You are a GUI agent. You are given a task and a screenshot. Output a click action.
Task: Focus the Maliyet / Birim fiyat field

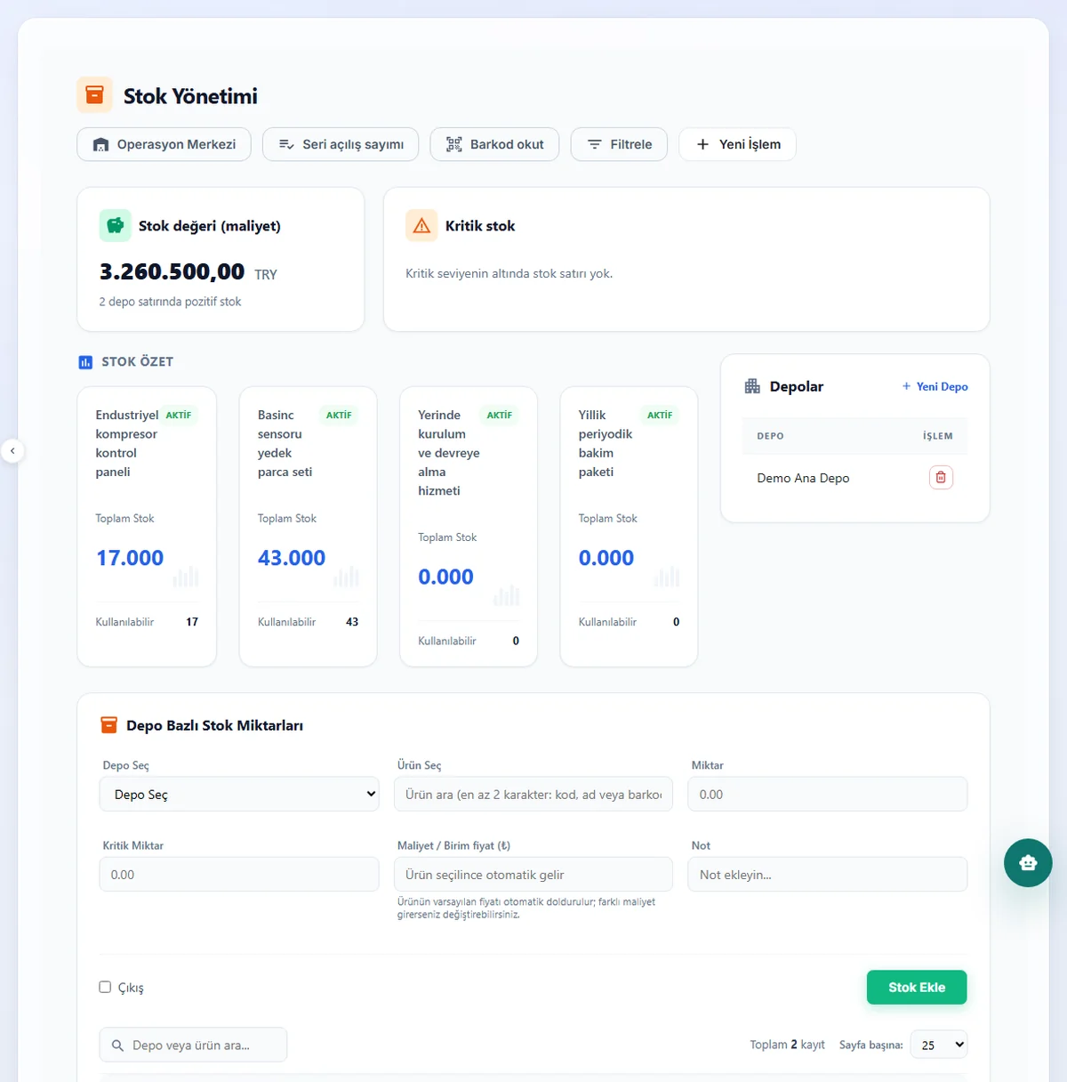coord(533,875)
